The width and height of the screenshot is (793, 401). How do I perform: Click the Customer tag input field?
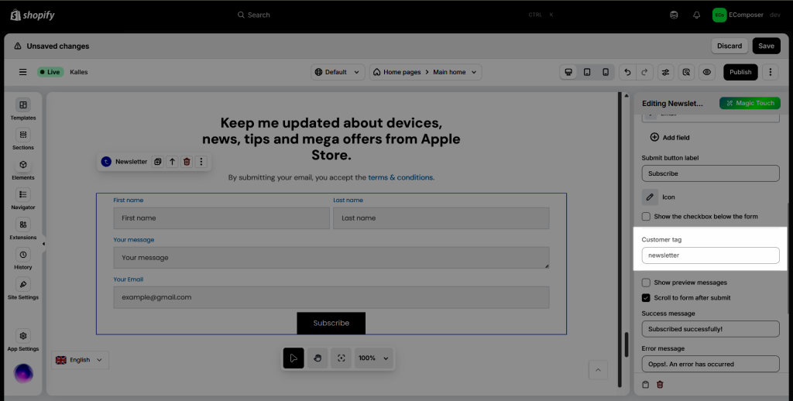tap(710, 255)
